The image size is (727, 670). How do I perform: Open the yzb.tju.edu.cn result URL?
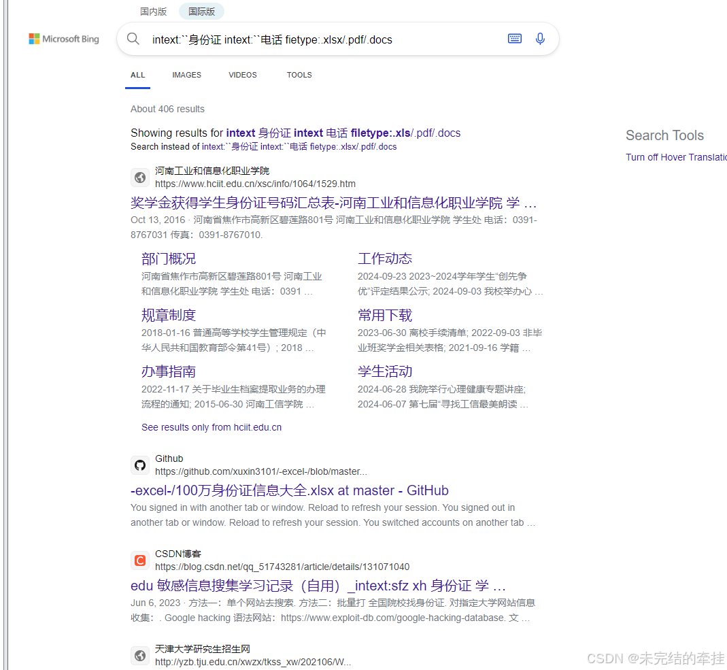tap(253, 662)
